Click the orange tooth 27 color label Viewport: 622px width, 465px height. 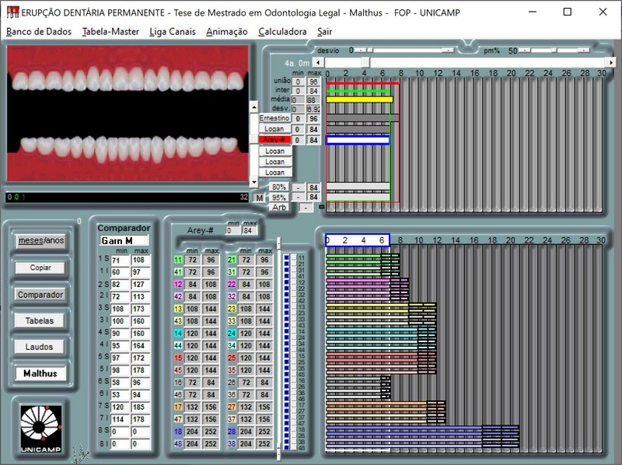pyautogui.click(x=231, y=407)
